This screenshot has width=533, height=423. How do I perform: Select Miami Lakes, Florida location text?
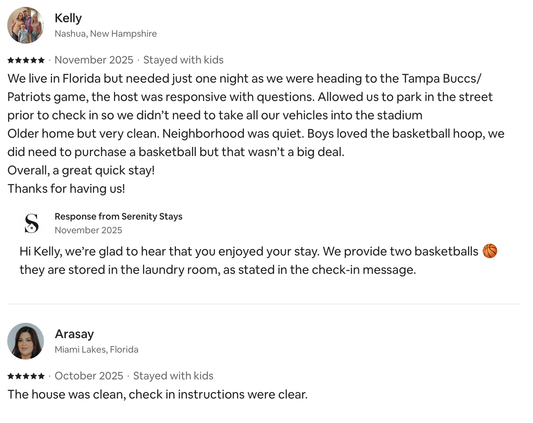tap(96, 350)
